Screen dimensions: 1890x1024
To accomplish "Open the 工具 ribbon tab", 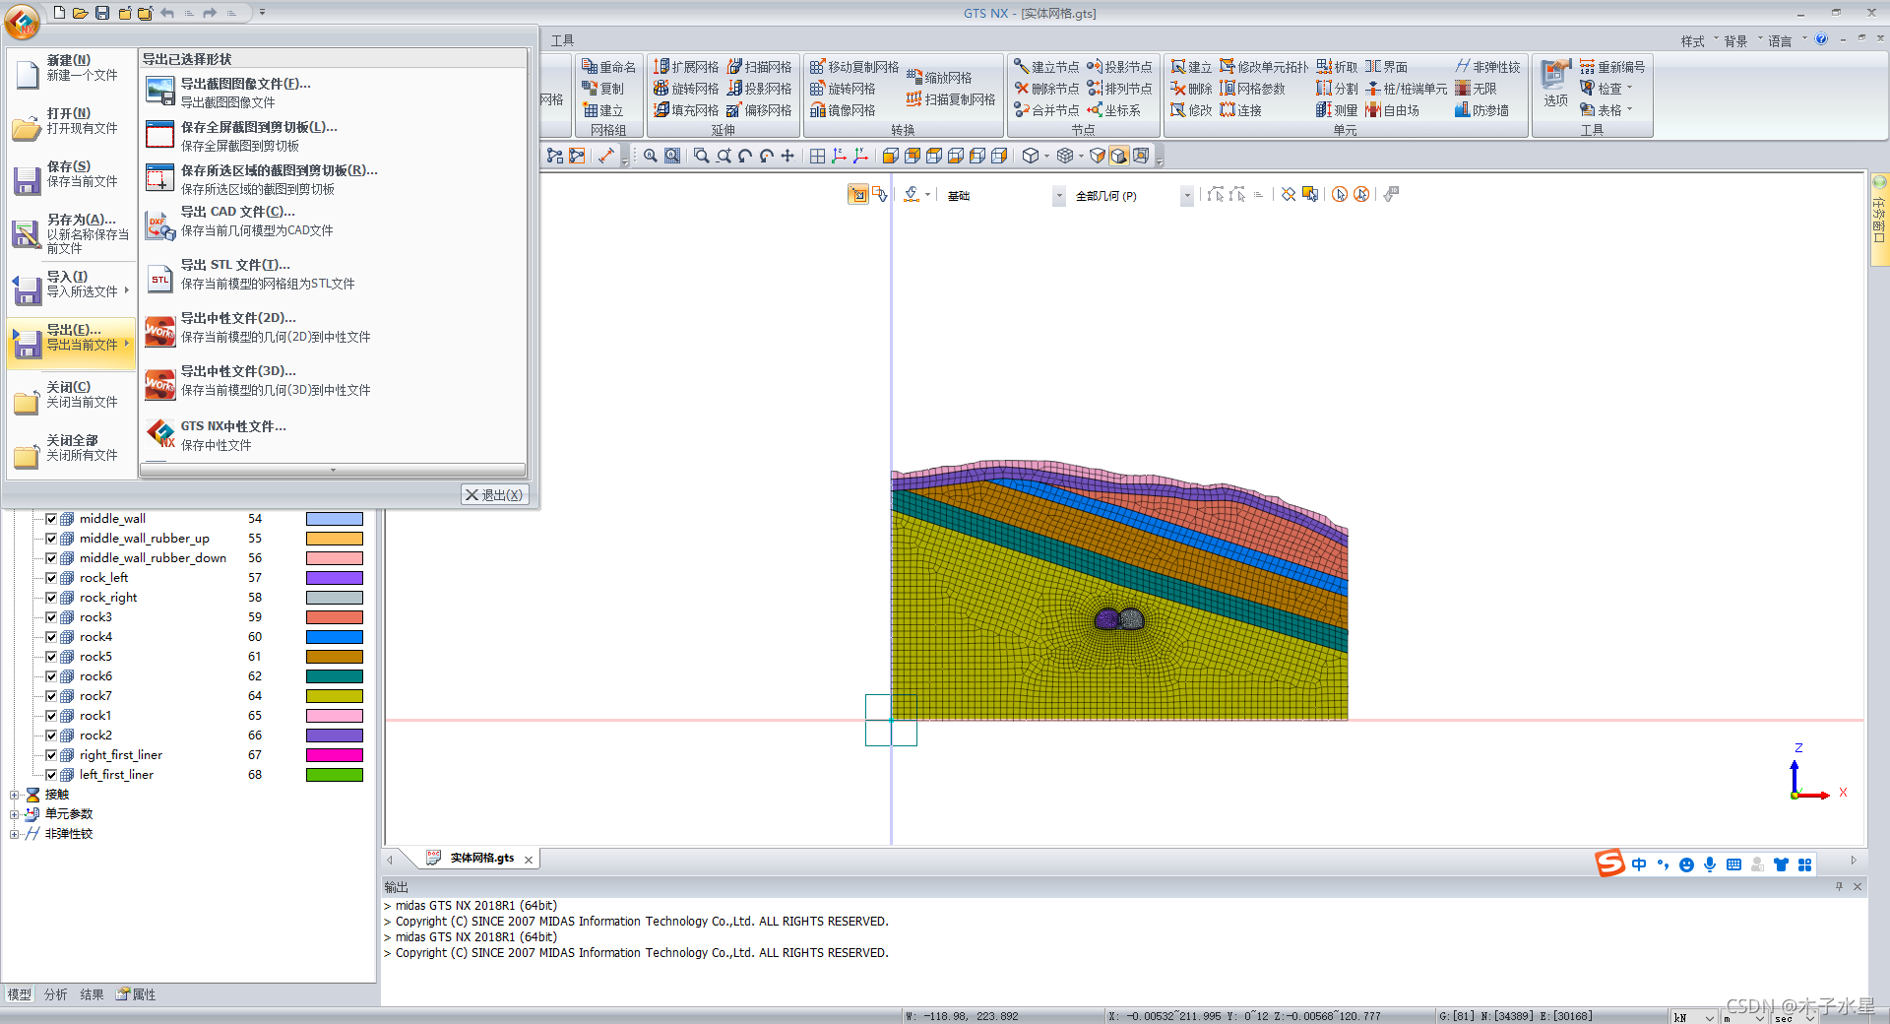I will coord(562,40).
